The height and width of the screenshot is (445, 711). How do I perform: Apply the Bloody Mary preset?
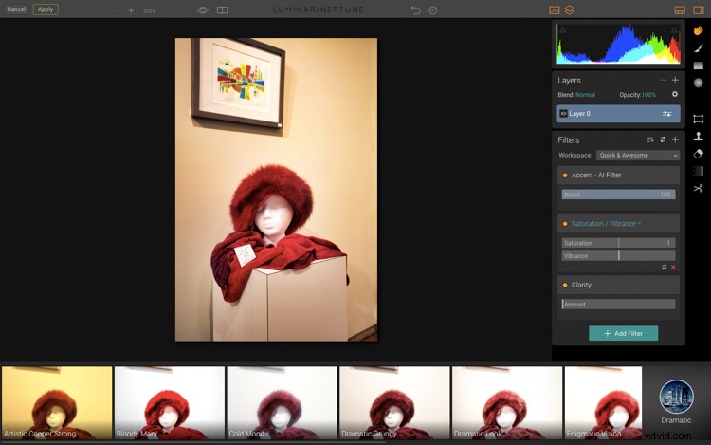170,403
